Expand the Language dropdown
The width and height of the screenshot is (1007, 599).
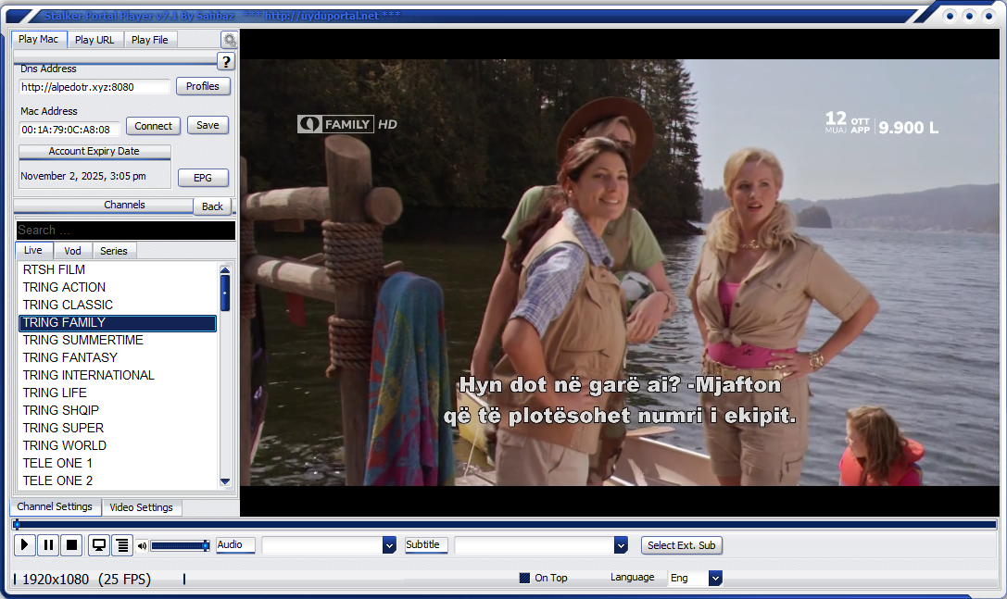coord(715,578)
